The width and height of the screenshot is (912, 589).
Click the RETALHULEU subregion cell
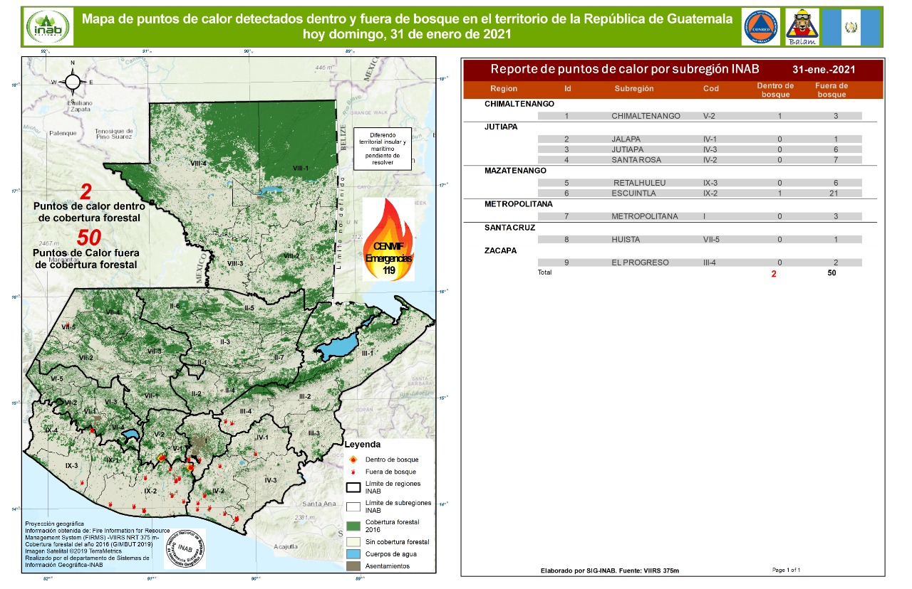[639, 183]
